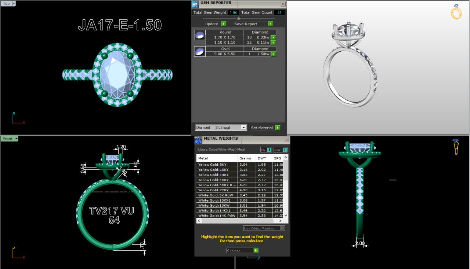Click the 1.70 X 1.70 round size cell

(x=225, y=37)
